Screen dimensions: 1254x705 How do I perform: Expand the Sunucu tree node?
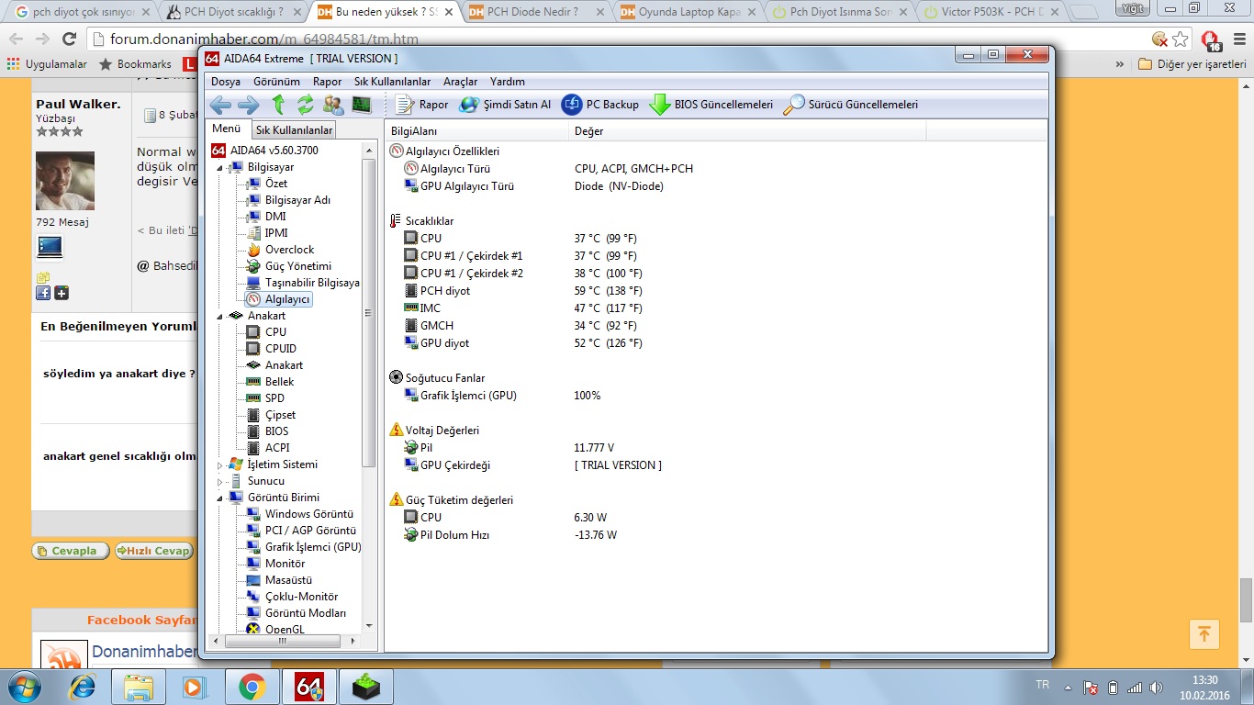pyautogui.click(x=220, y=481)
